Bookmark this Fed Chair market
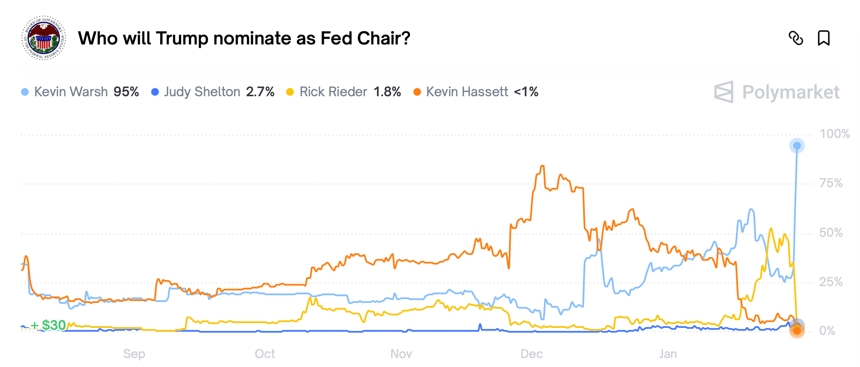 pyautogui.click(x=823, y=38)
